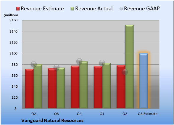Image resolution: width=174 pixels, height=125 pixels.
Task: Click the green Revenue Actual legend swatch
Action: click(x=72, y=9)
